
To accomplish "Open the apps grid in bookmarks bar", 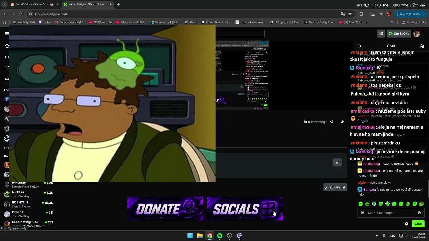I will 4,22.
